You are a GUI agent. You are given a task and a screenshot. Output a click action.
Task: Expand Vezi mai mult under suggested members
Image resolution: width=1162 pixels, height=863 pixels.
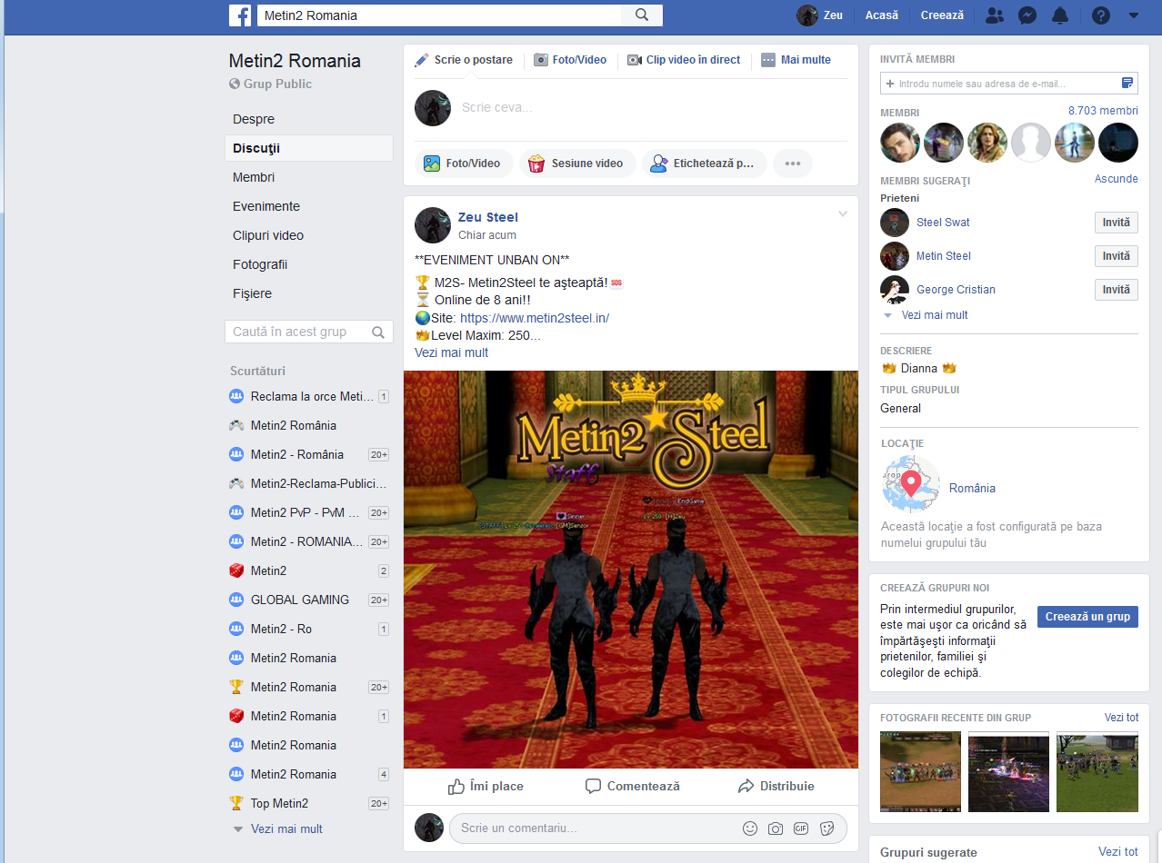[x=935, y=315]
